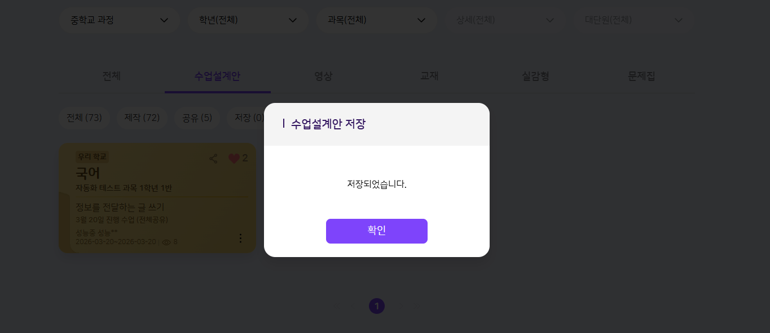Image resolution: width=770 pixels, height=333 pixels.
Task: Open the 학년(전체) dropdown
Action: pos(248,20)
